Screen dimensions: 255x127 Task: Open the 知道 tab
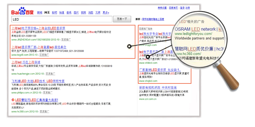pyautogui.click(x=62, y=13)
